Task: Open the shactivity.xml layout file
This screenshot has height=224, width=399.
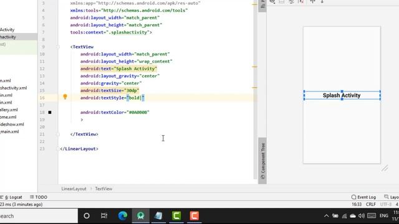Action: pyautogui.click(x=13, y=88)
